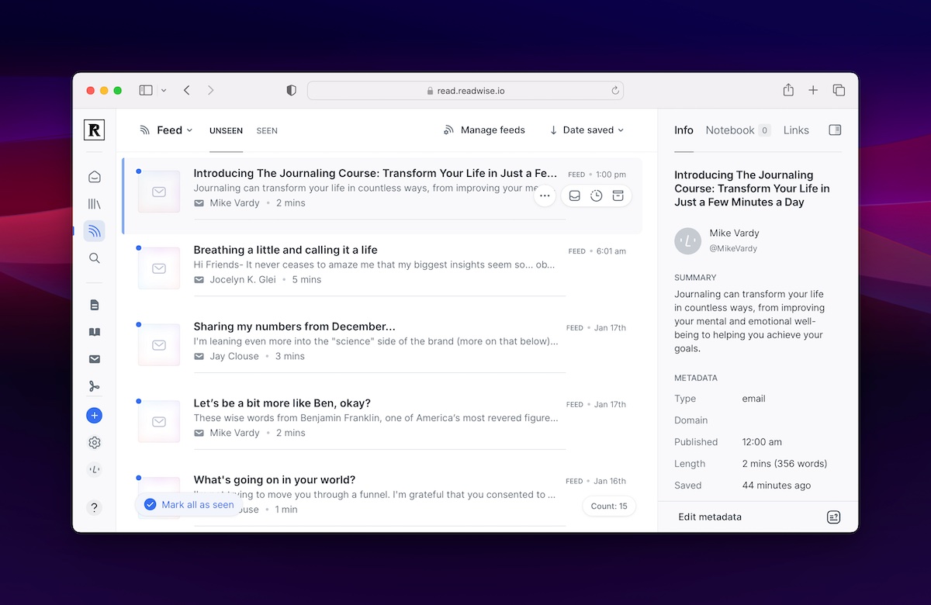Open the settings gear in the sidebar
Viewport: 931px width, 605px height.
(x=94, y=443)
